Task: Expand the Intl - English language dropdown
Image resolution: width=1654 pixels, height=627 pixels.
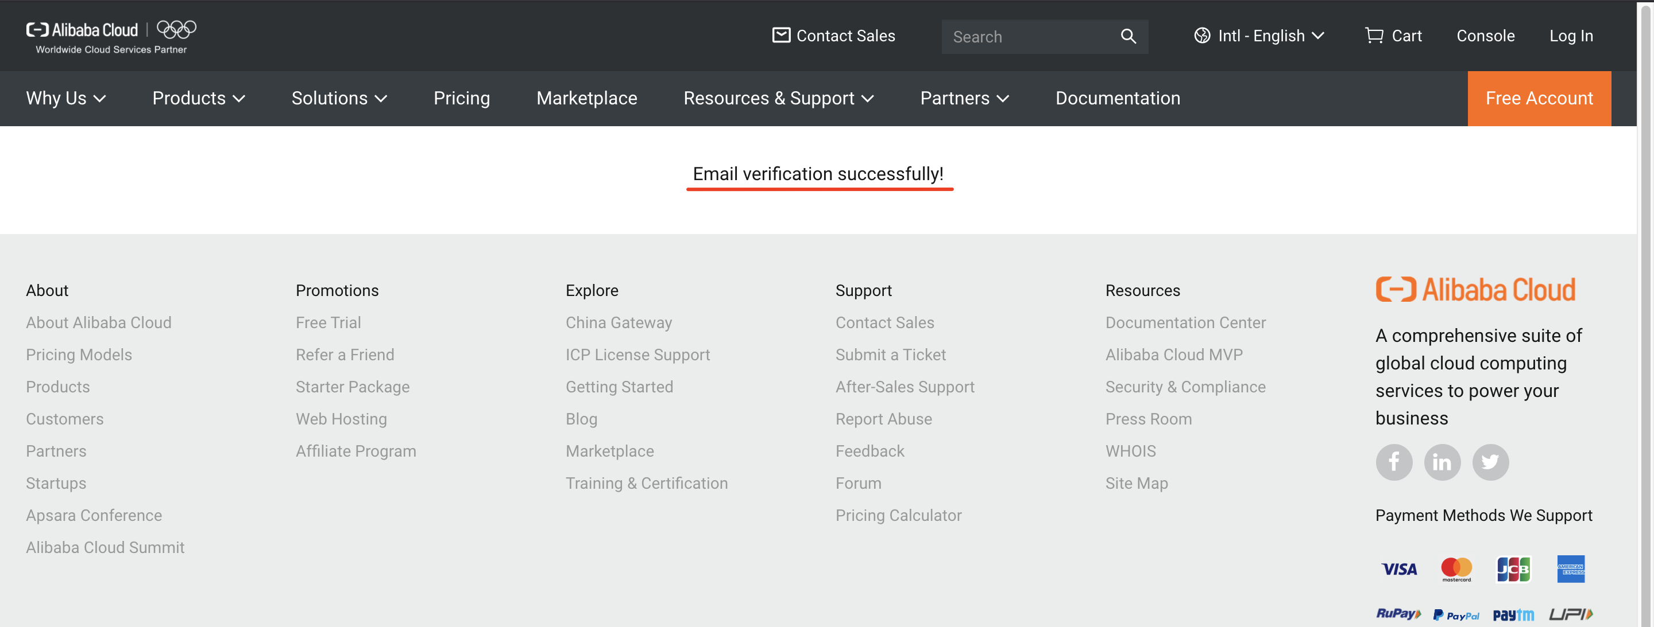Action: click(1259, 36)
